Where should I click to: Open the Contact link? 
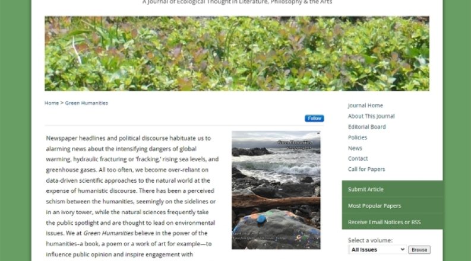click(358, 158)
